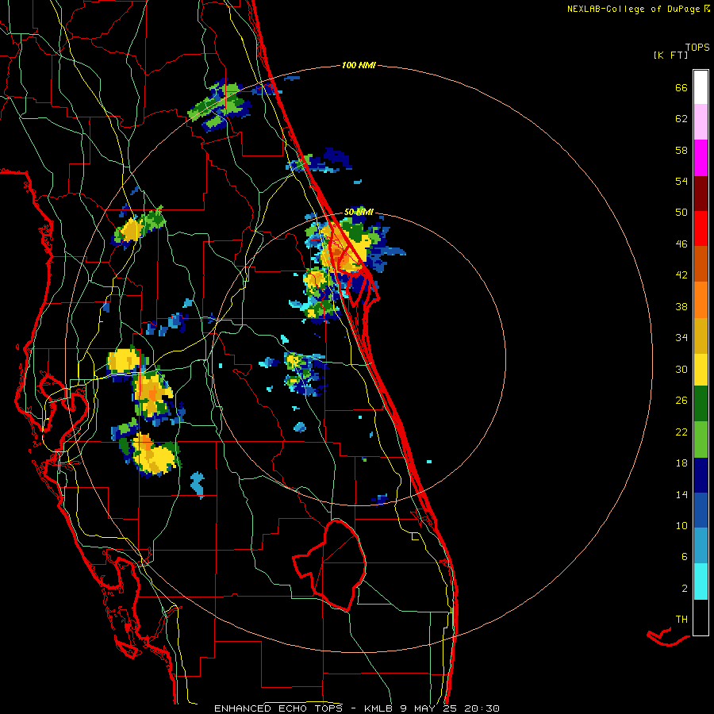Click the 46 legend value
The width and height of the screenshot is (714, 714).
tap(681, 244)
